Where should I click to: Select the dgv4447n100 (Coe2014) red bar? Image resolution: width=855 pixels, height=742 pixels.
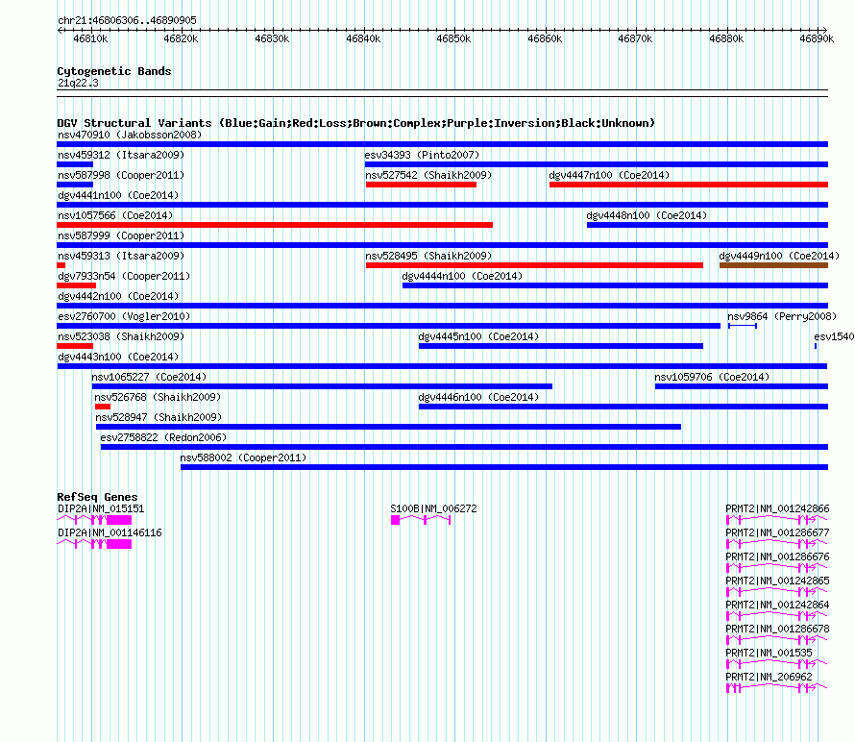click(x=689, y=185)
